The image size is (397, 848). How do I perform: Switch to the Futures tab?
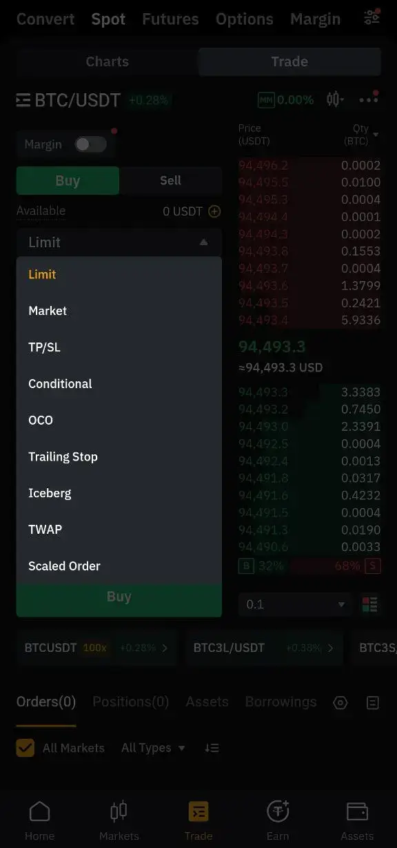[x=170, y=19]
